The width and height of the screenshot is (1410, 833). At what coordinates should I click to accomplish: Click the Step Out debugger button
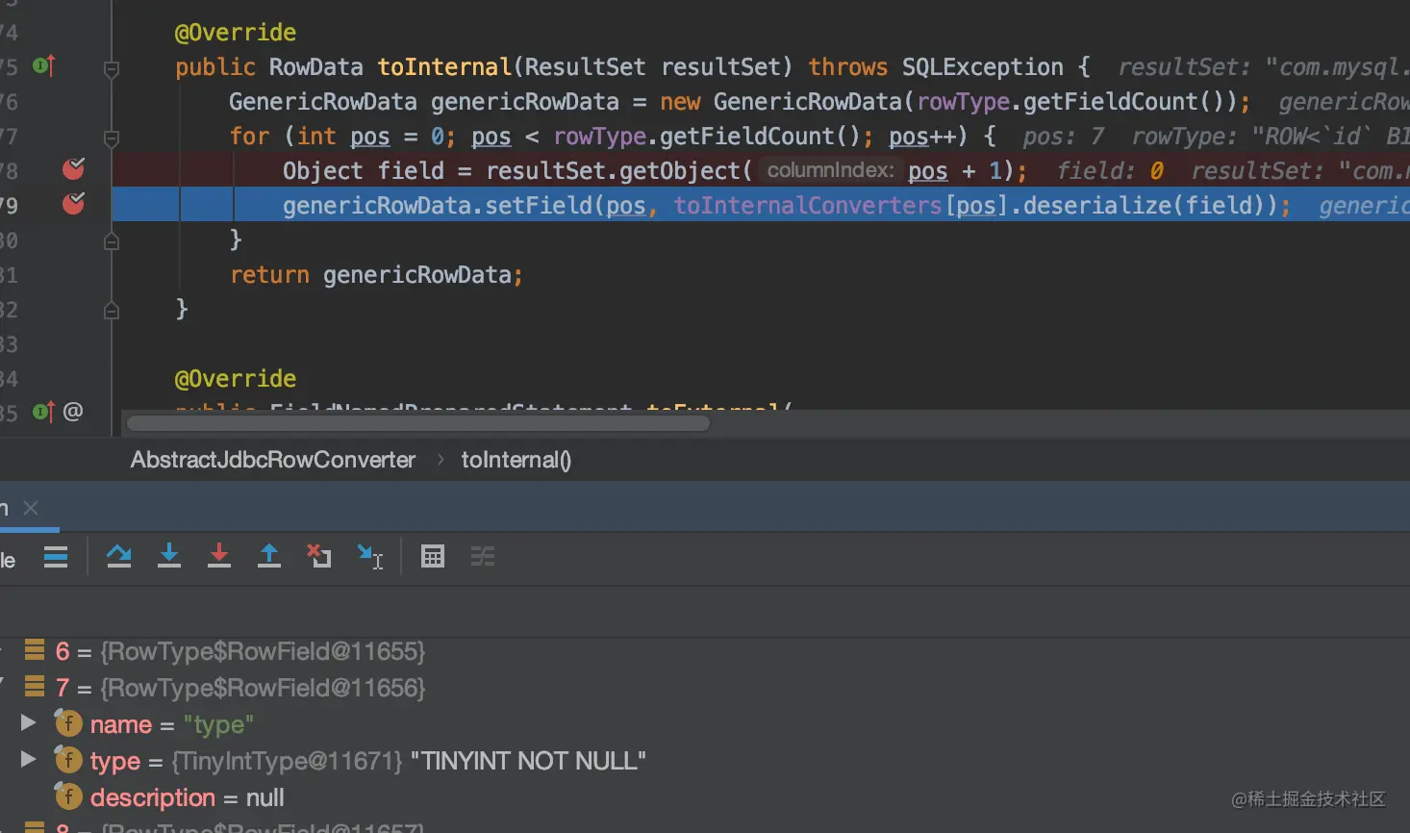(x=269, y=556)
